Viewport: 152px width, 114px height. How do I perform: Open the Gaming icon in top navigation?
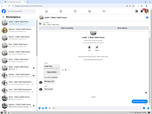click(104, 11)
